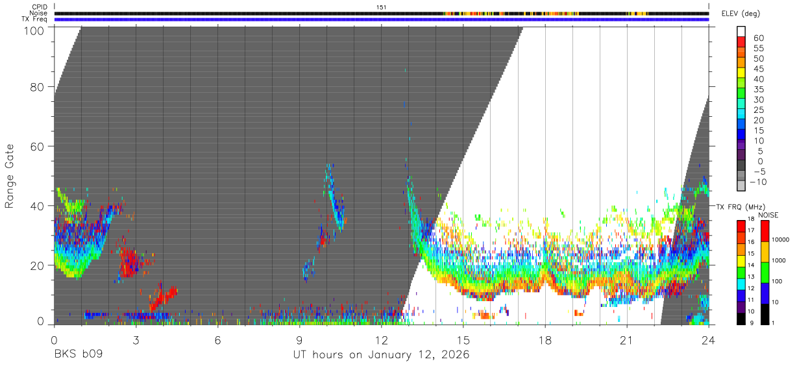The width and height of the screenshot is (797, 368).
Task: Click the CPID value 151
Action: pos(382,7)
